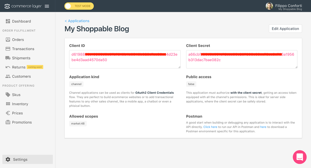Follow the "Click here" Postman link
The height and width of the screenshot is (168, 311).
pyautogui.click(x=210, y=127)
